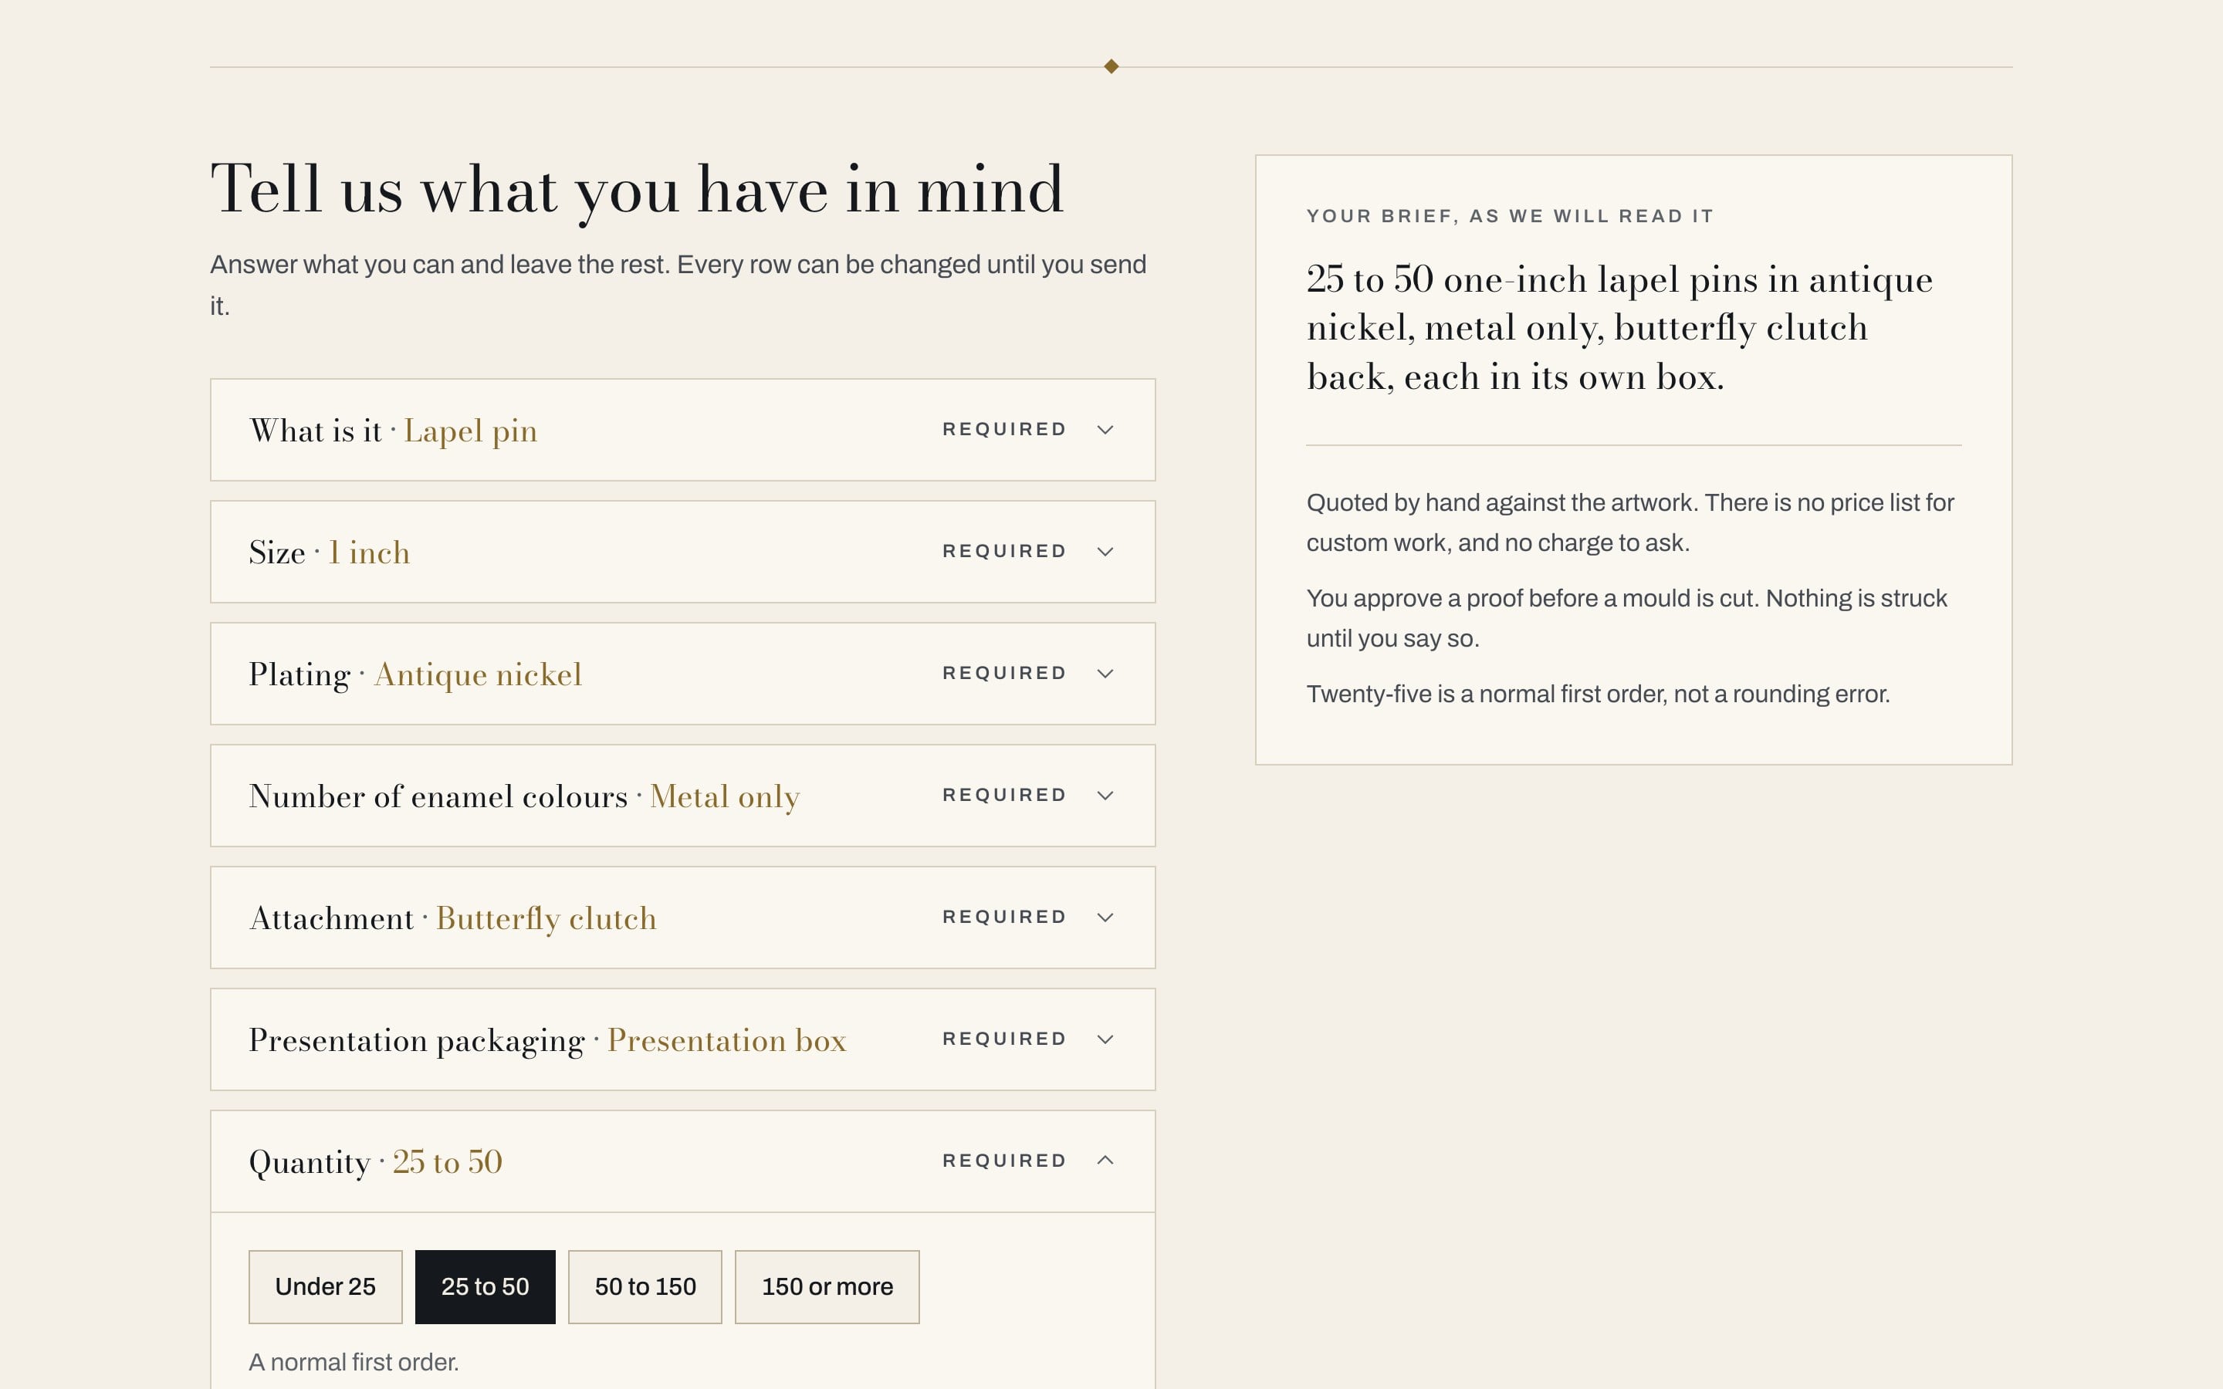Click 'You approve a proof before a mould' note
This screenshot has height=1389, width=2223.
[x=1627, y=618]
